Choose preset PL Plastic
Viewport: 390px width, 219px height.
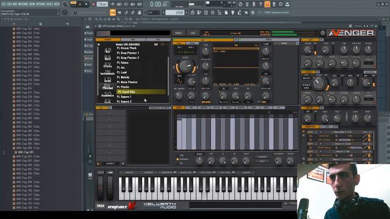point(123,87)
